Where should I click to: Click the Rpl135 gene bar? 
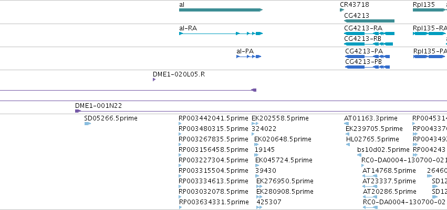tap(429, 10)
